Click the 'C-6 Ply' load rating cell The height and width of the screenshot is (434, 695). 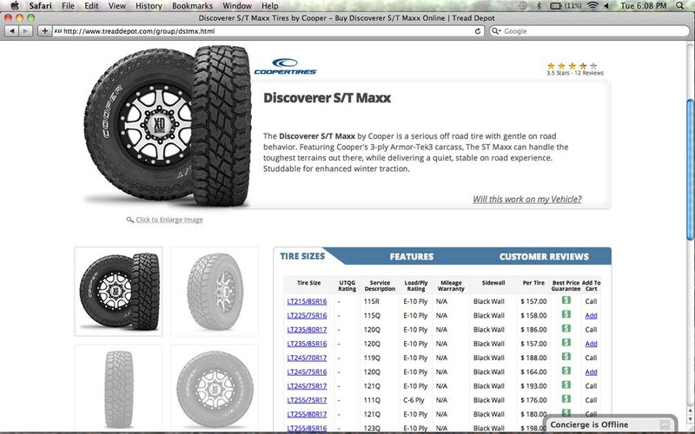click(414, 400)
